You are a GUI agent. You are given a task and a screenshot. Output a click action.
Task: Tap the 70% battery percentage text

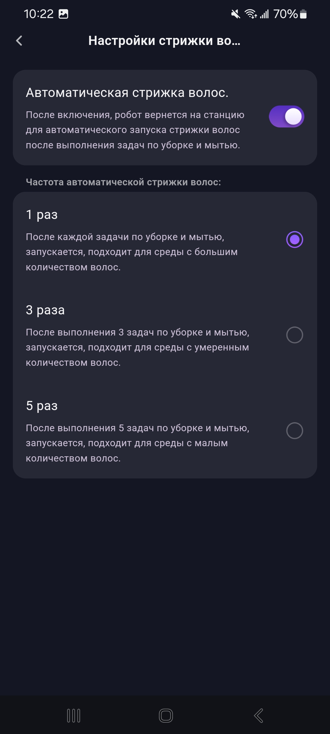point(285,14)
